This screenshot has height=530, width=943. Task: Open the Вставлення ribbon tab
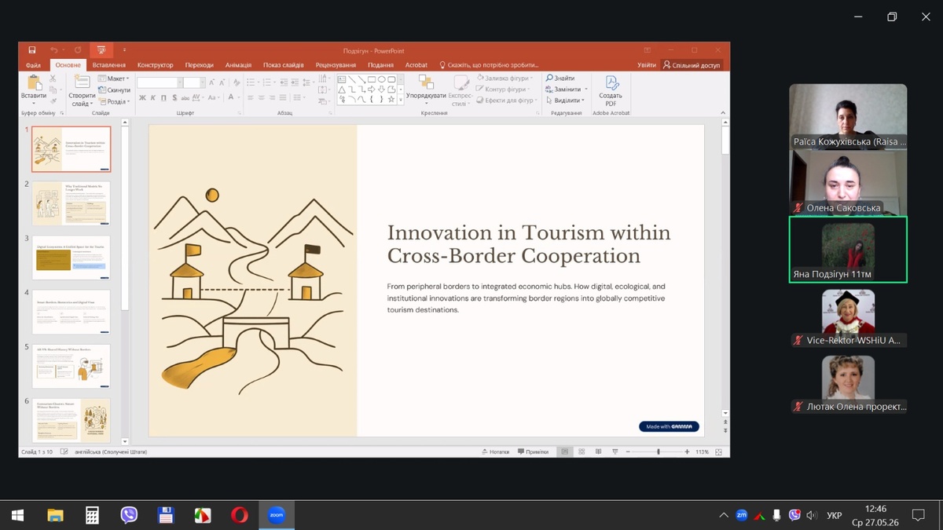tap(108, 65)
